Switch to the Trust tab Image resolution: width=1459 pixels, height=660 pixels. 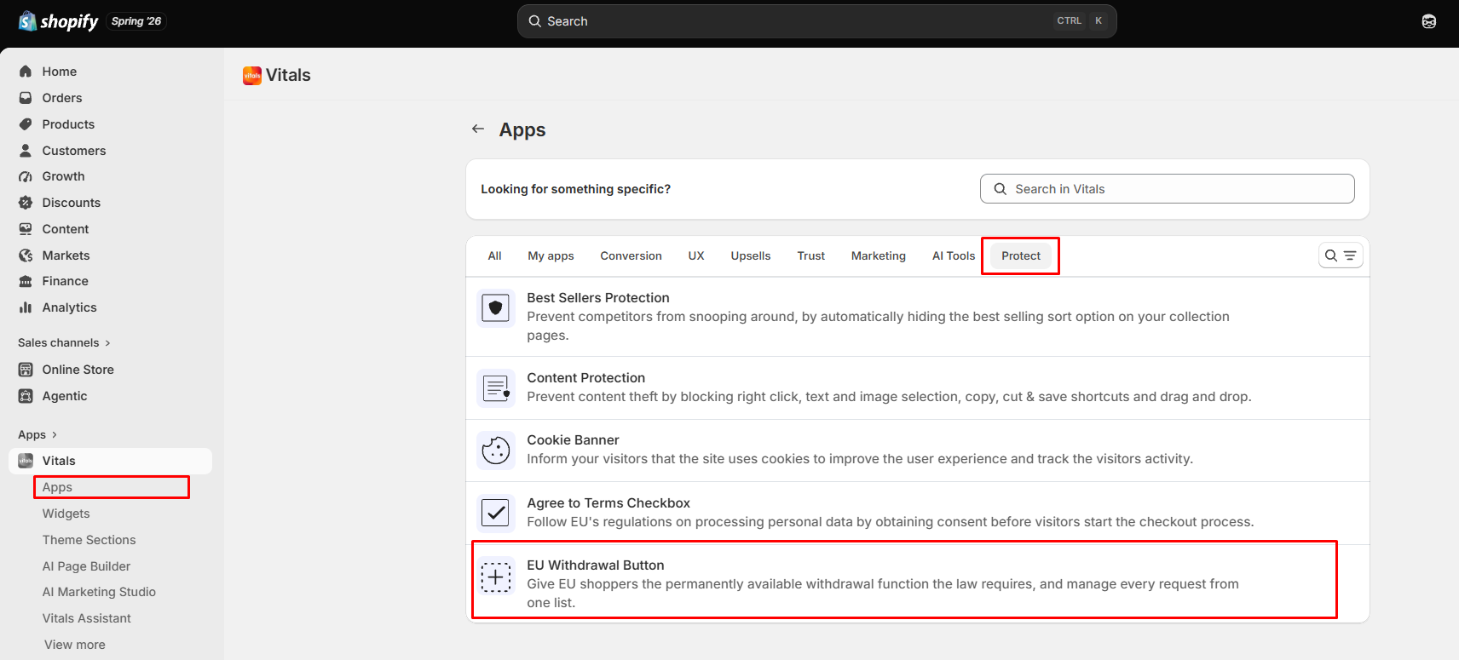[811, 255]
